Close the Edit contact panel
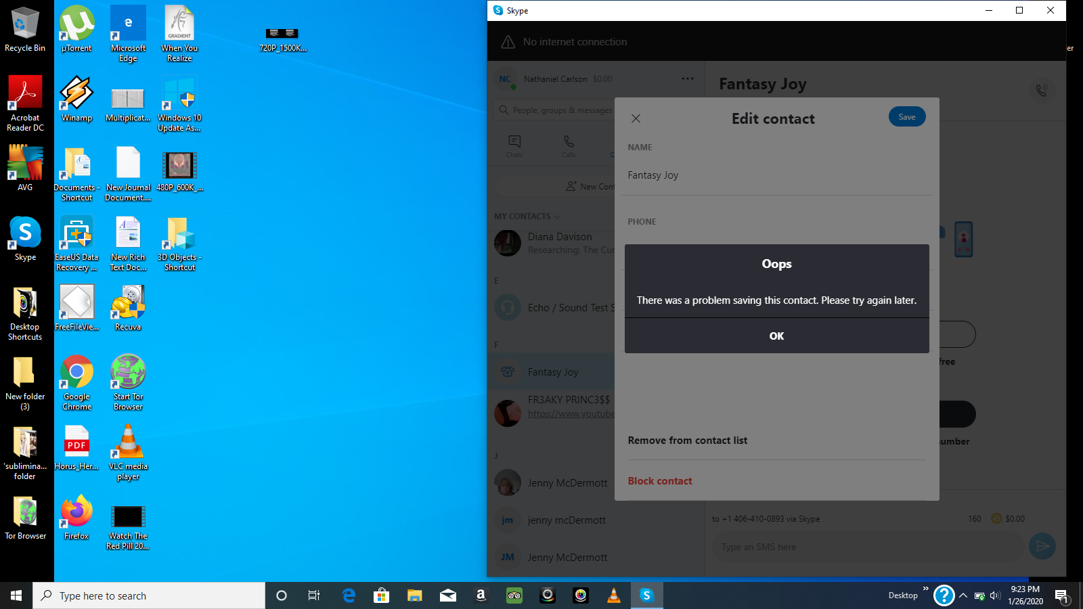Image resolution: width=1083 pixels, height=609 pixels. coord(636,118)
